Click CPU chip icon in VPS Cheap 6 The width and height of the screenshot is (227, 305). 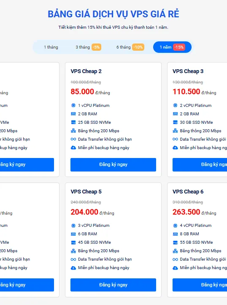click(175, 226)
